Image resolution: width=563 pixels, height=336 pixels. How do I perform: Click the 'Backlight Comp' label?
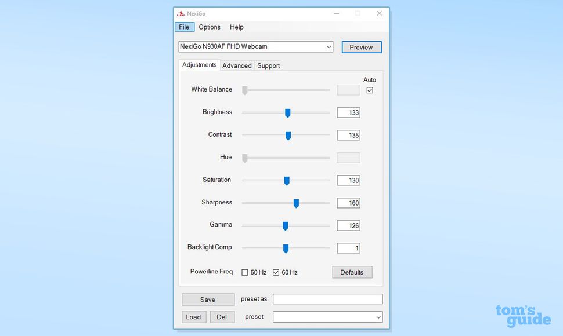click(x=210, y=247)
